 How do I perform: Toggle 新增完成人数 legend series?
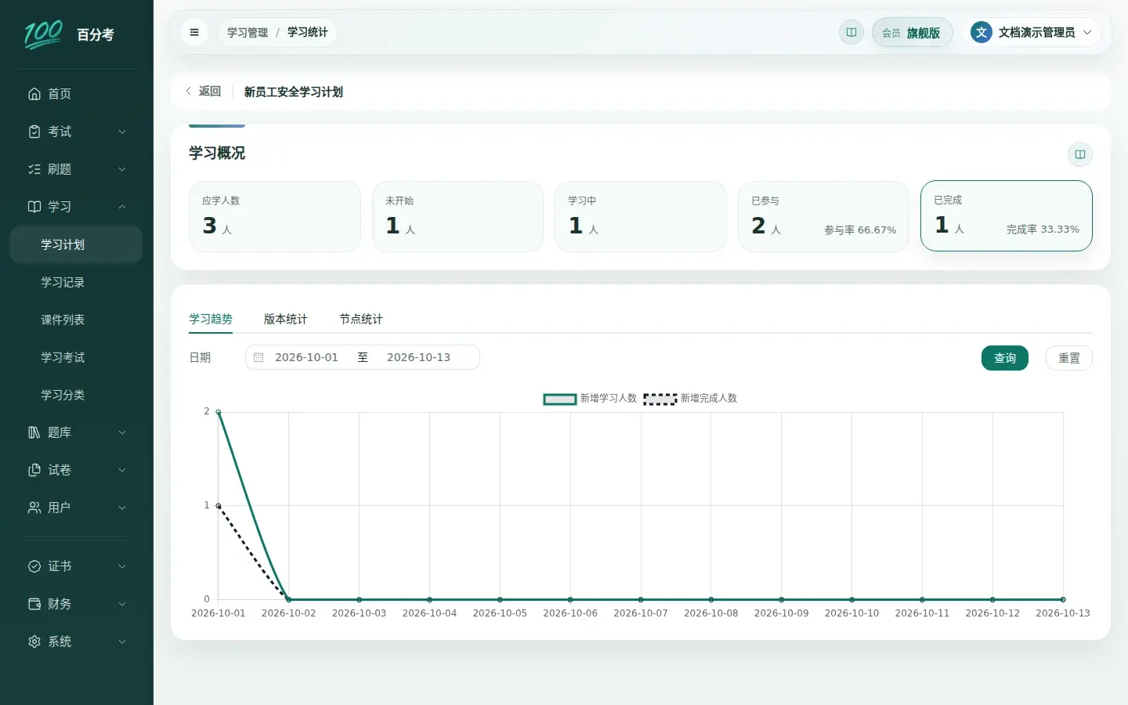(690, 399)
